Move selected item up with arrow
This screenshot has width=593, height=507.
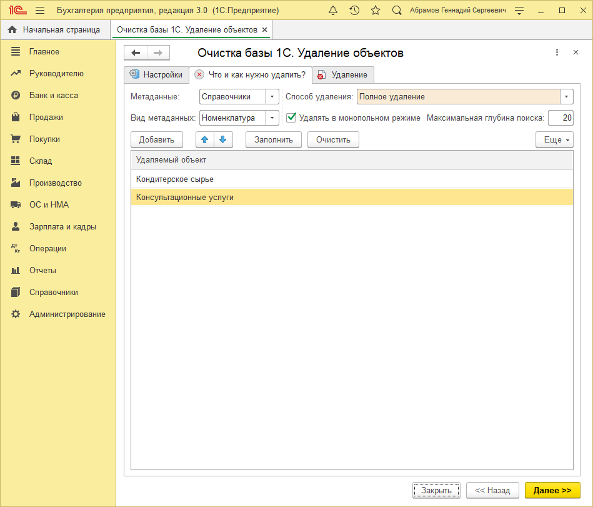(204, 139)
